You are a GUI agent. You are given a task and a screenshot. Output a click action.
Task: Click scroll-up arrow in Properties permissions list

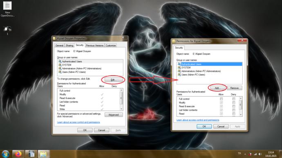coord(121,90)
